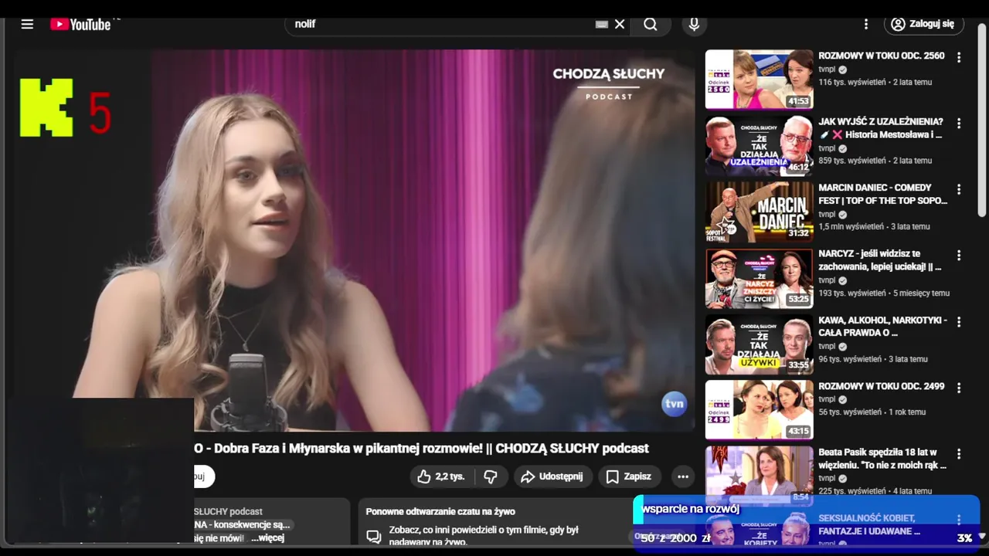Expand description with ...więcej
The width and height of the screenshot is (989, 556).
point(267,537)
